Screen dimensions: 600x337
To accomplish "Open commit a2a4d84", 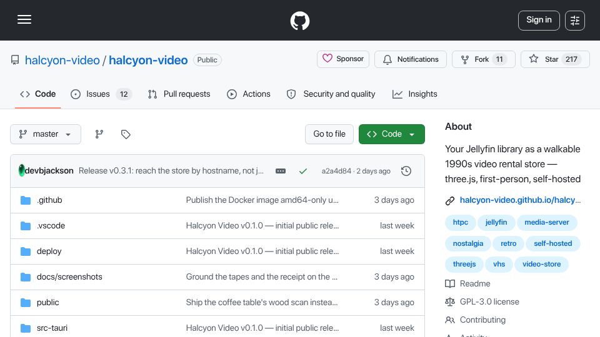I will click(336, 171).
